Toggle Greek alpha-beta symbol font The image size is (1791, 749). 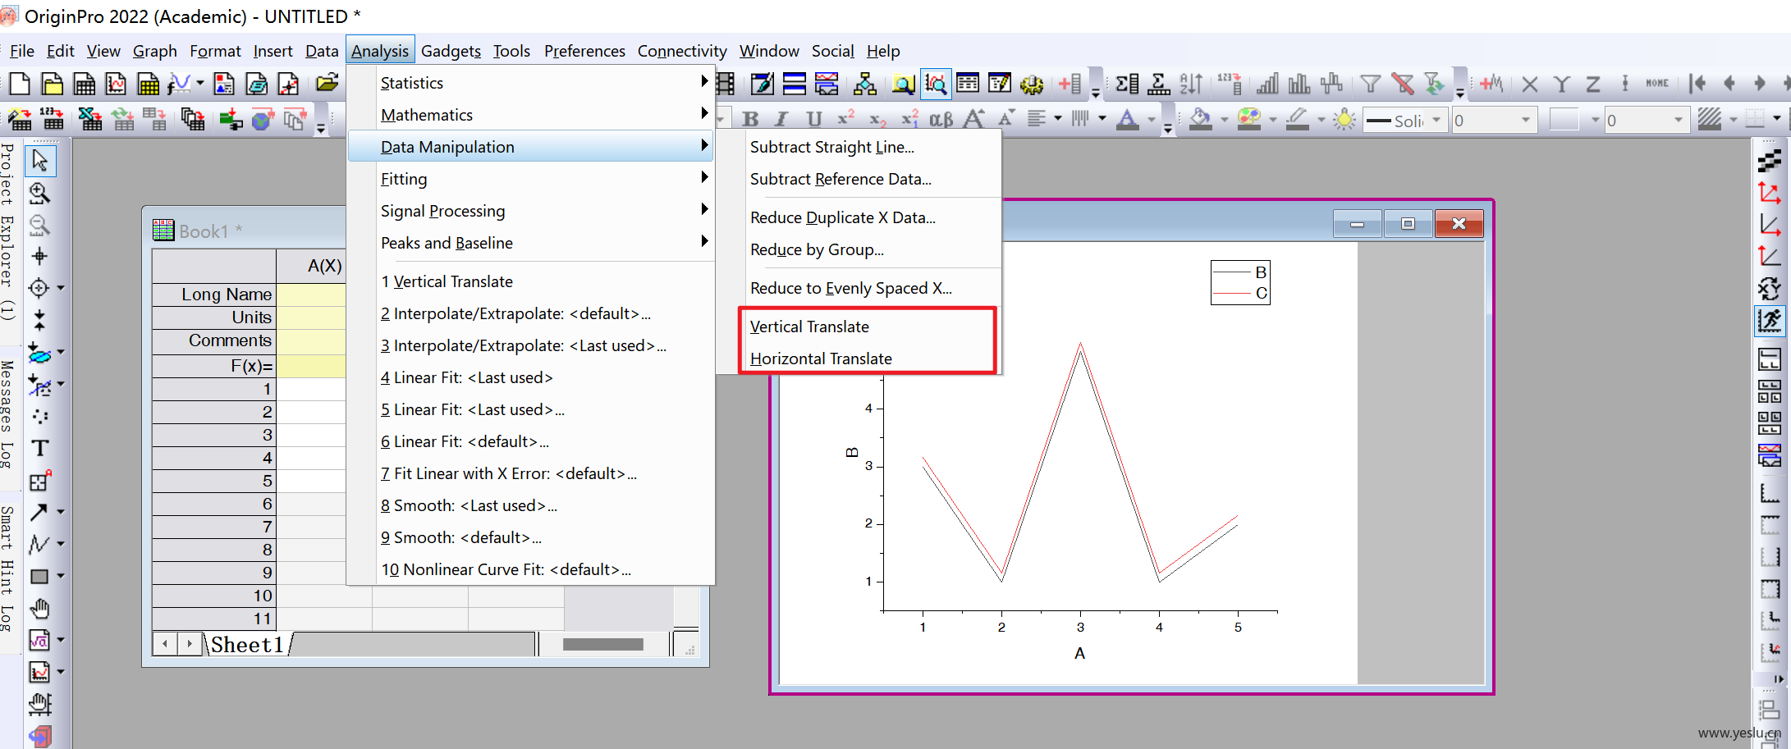point(941,120)
